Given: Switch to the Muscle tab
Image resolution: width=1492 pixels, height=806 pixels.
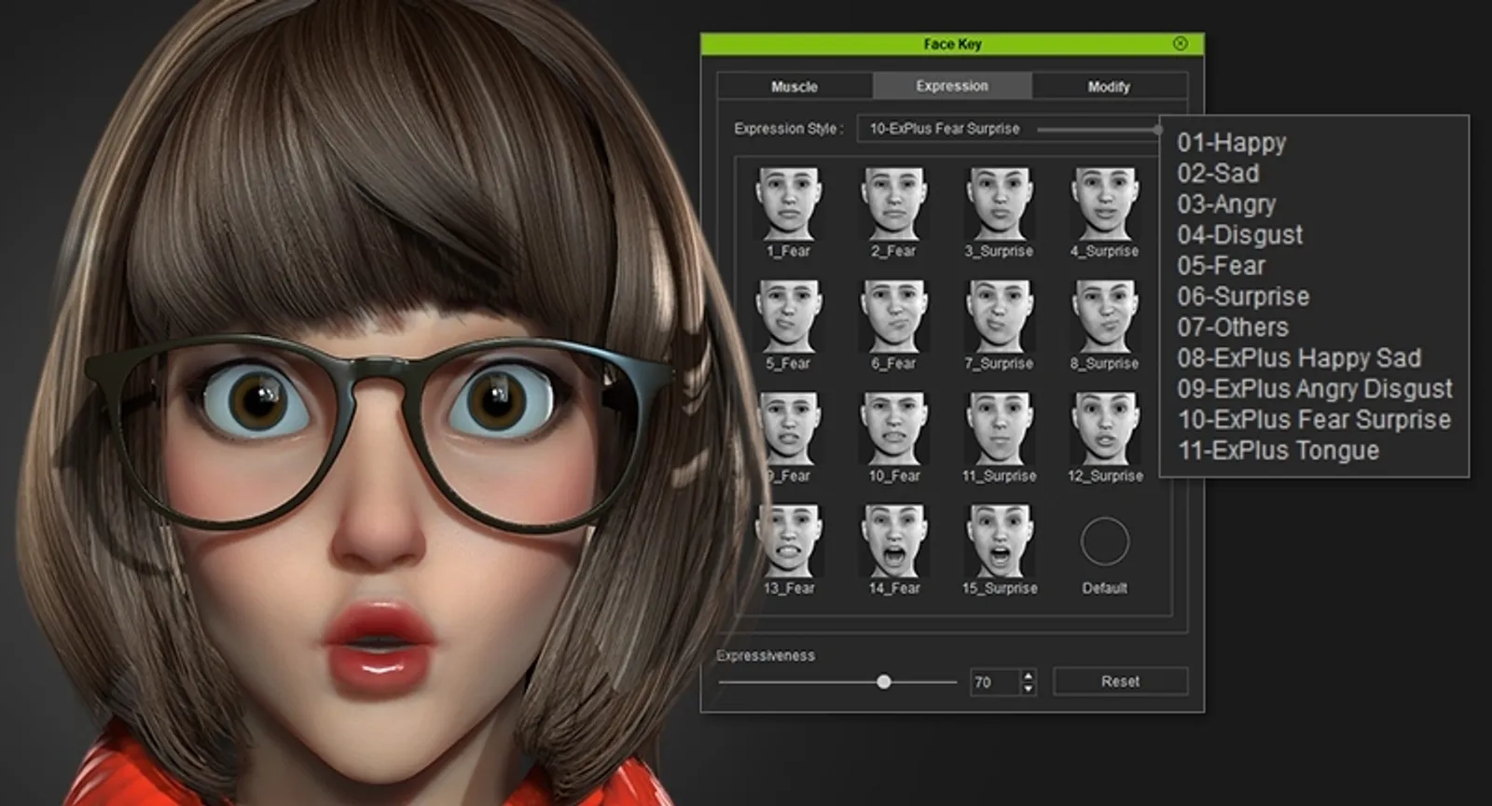Looking at the screenshot, I should click(794, 86).
